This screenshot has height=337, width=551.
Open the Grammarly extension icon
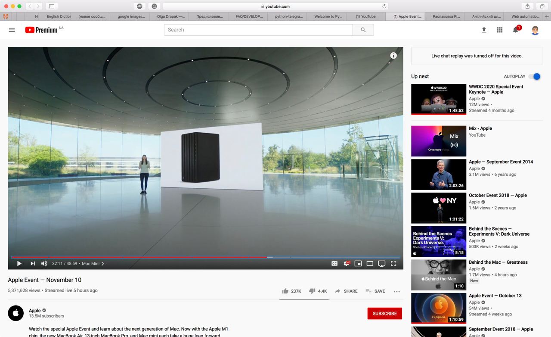(x=155, y=6)
